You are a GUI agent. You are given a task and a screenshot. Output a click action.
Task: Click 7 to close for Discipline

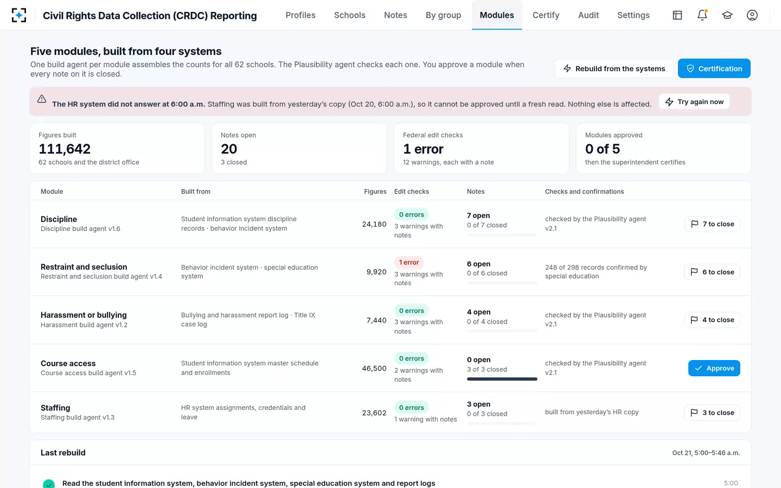[x=713, y=224]
